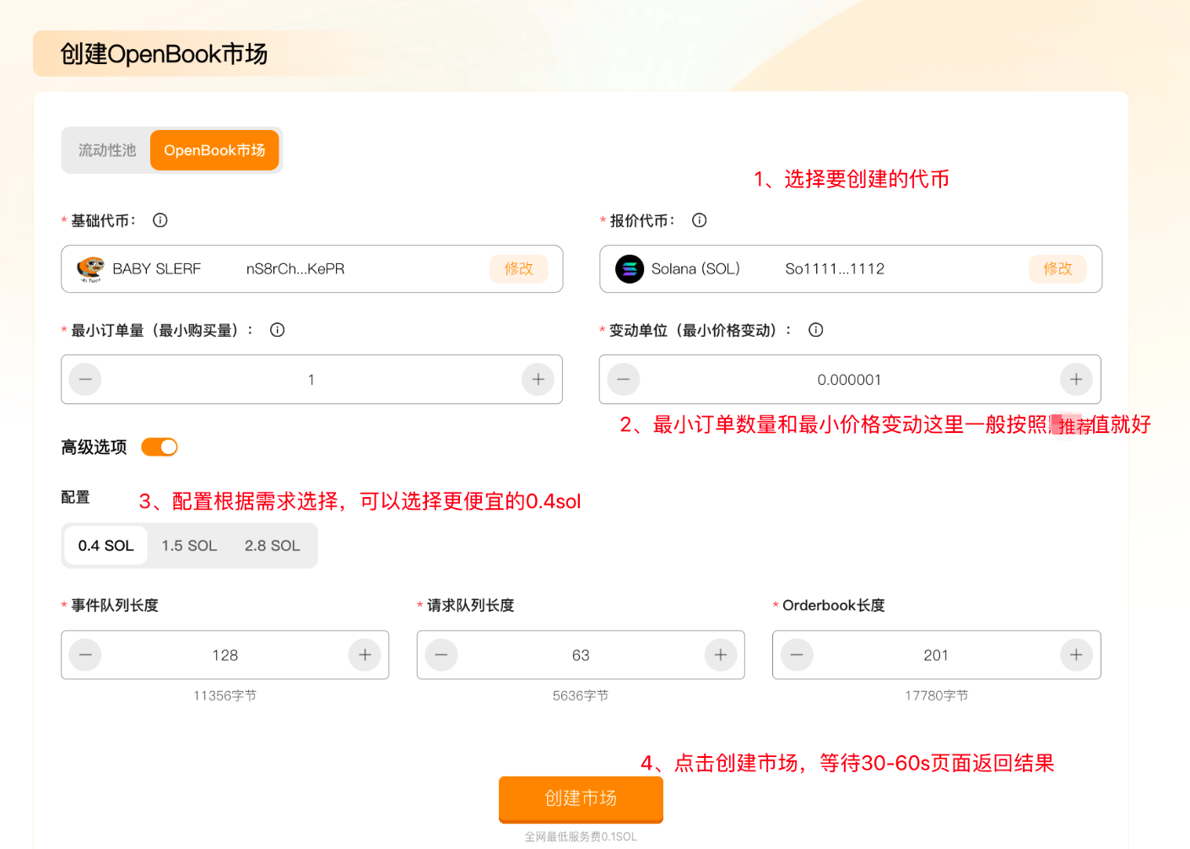Viewport: 1190px width, 849px height.
Task: Decrease 事件队列长度 with the minus button
Action: tap(85, 655)
